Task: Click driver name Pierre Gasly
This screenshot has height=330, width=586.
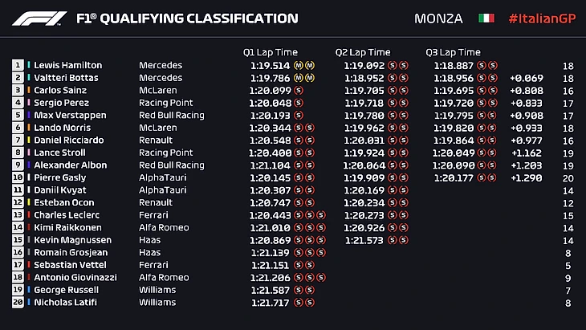Action: [x=56, y=177]
